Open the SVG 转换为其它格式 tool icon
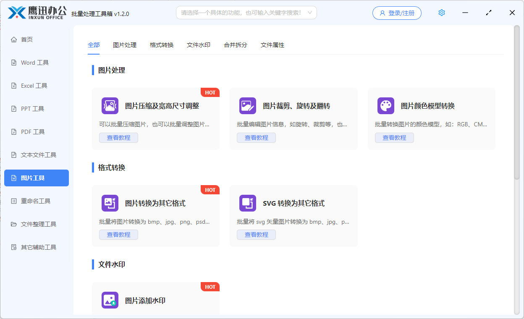Viewport: 524px width, 319px height. (x=247, y=203)
